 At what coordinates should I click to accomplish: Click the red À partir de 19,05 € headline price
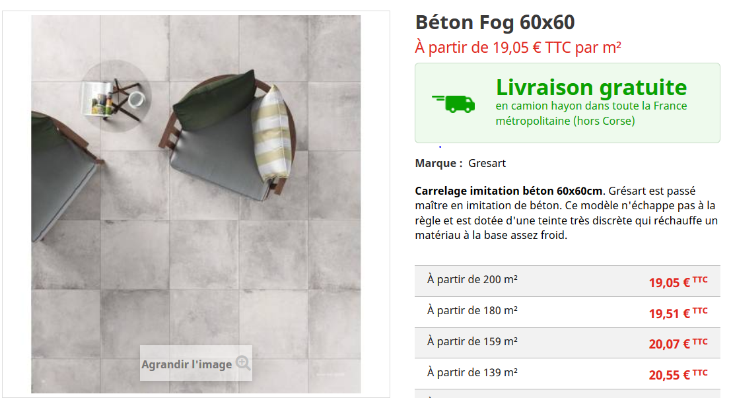pyautogui.click(x=518, y=48)
